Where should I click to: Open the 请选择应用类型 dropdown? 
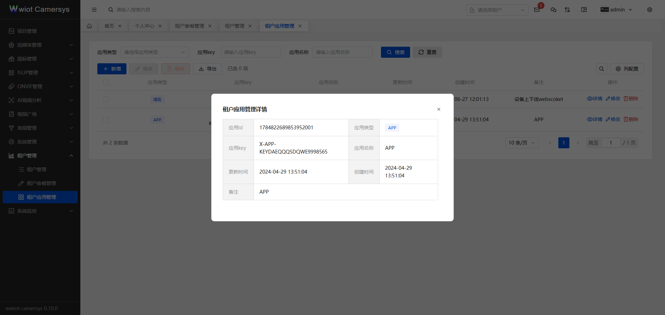pyautogui.click(x=155, y=52)
